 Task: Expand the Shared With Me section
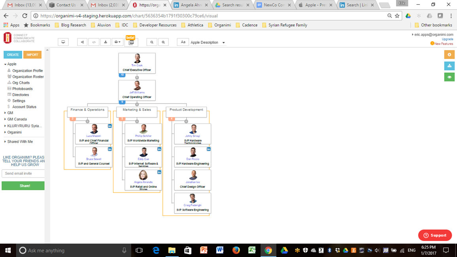(x=5, y=142)
